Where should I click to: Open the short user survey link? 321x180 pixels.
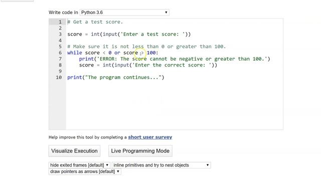(150, 137)
